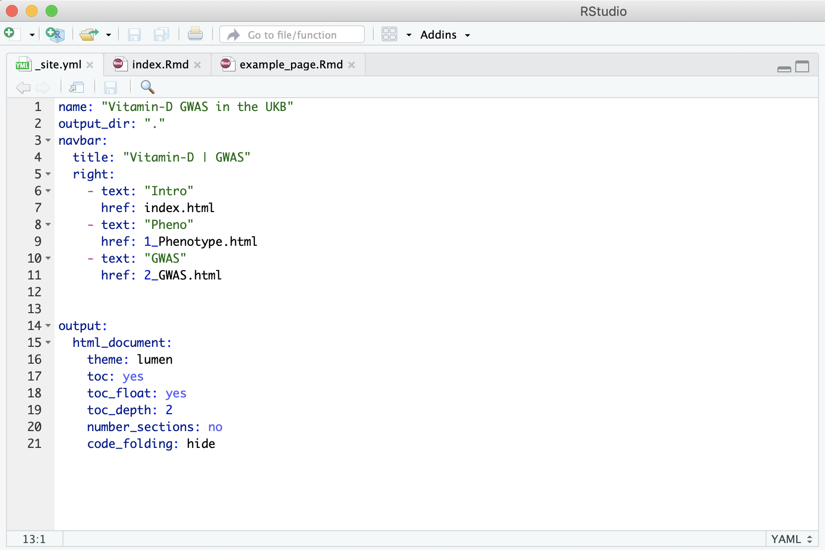Close the index.Rmd tab
The width and height of the screenshot is (825, 550).
point(197,65)
